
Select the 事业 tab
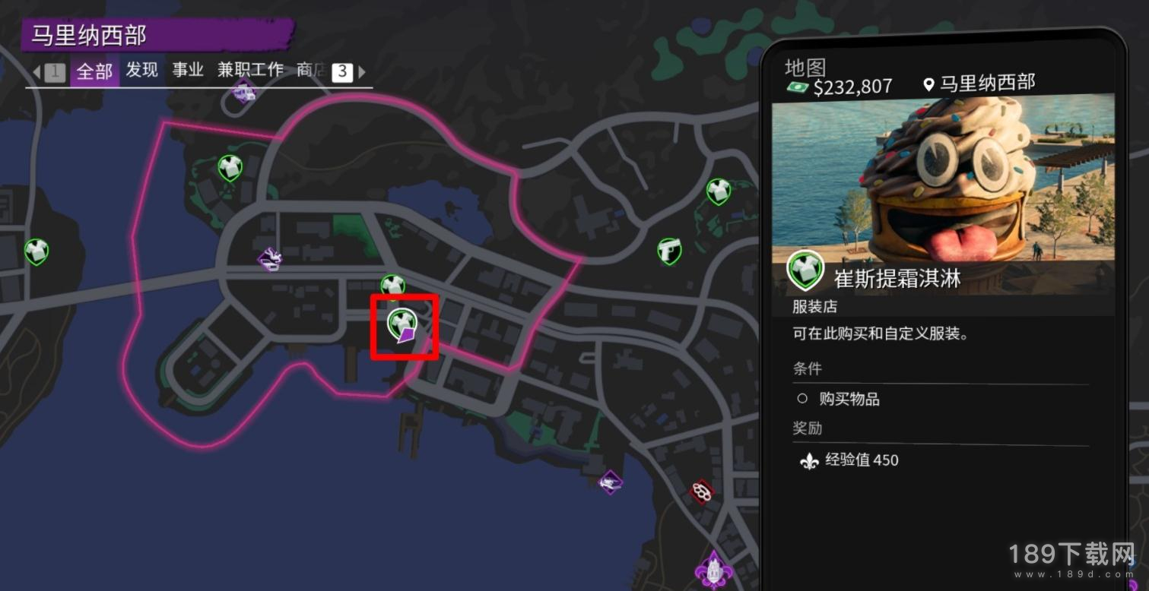tap(188, 70)
